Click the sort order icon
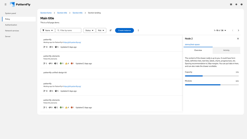This screenshot has height=139, width=247. click(x=111, y=30)
